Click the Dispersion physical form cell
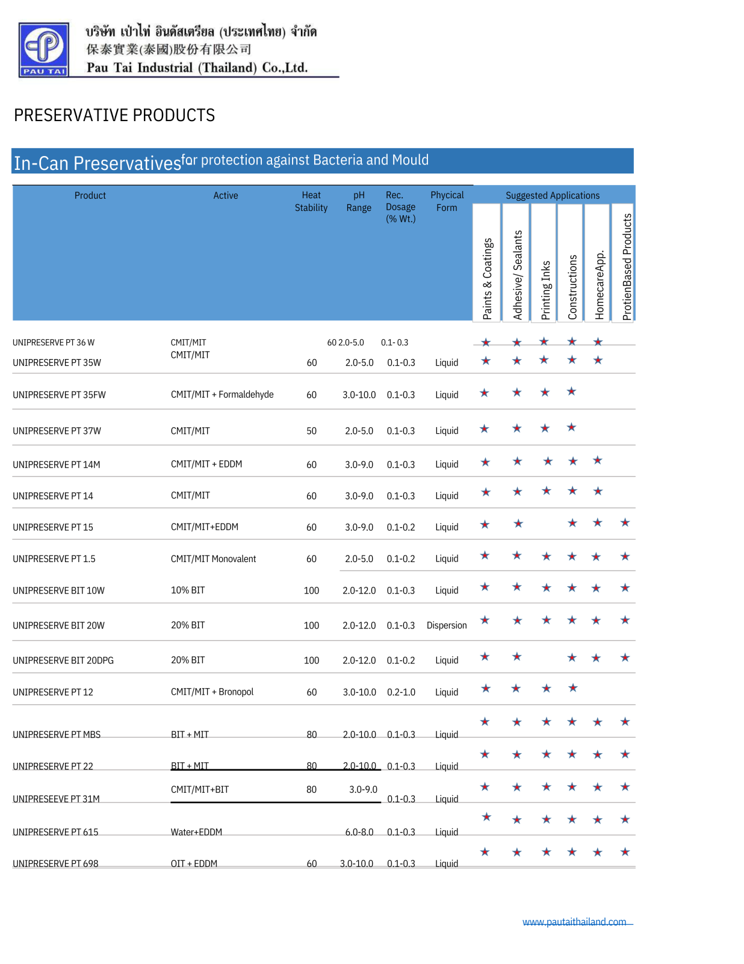744x964 pixels. 447,625
